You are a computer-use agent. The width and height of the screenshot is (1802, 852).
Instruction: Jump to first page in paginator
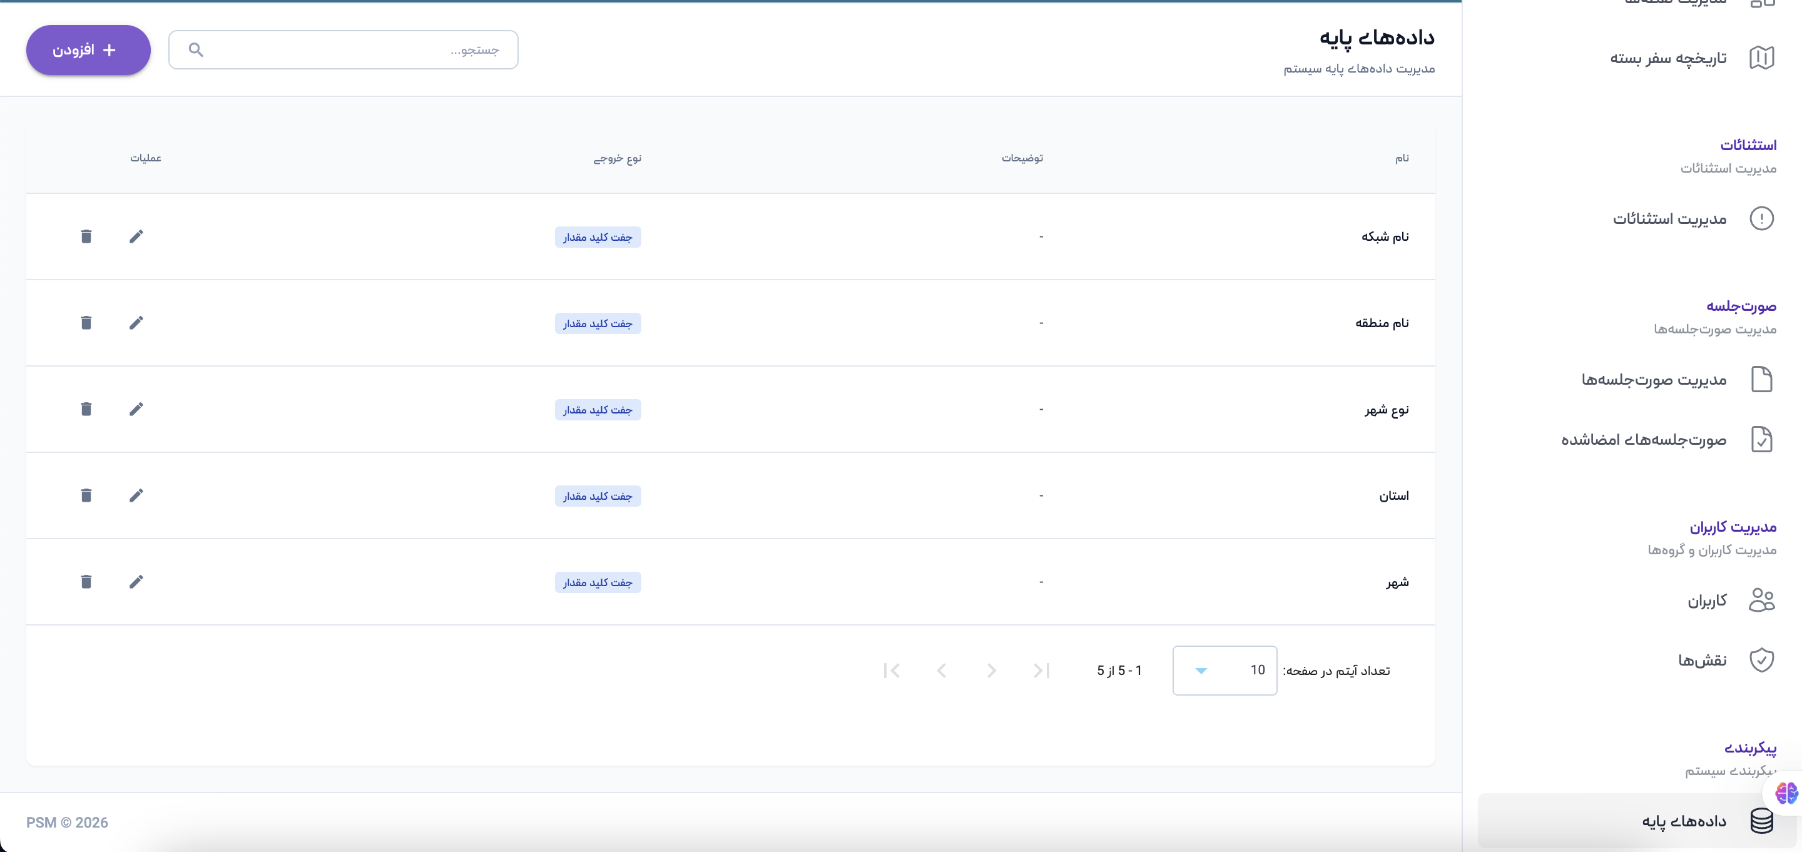pyautogui.click(x=1042, y=671)
